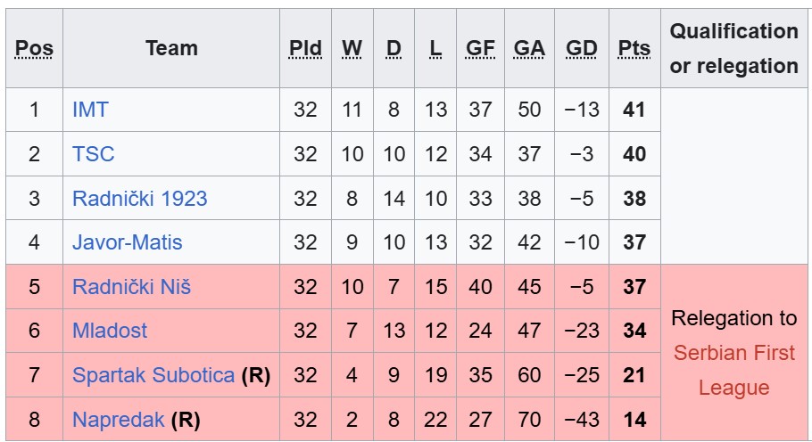
Task: Open the Serbian First League link
Action: click(733, 370)
